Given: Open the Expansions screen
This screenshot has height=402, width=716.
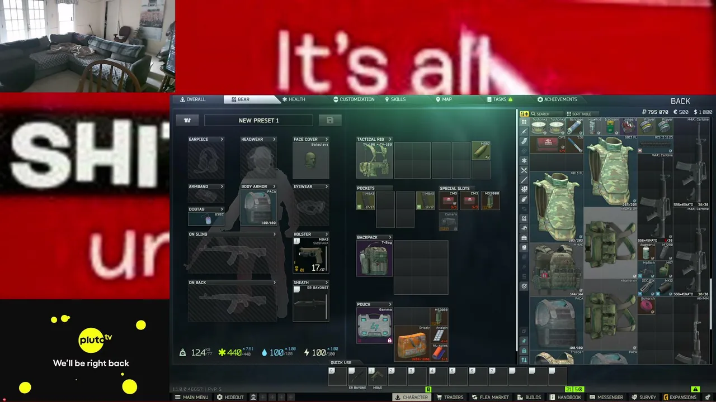Looking at the screenshot, I should (x=680, y=398).
